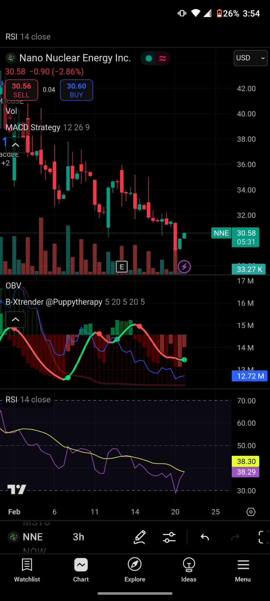Tap the NNE logo in bottom toolbar

13,537
